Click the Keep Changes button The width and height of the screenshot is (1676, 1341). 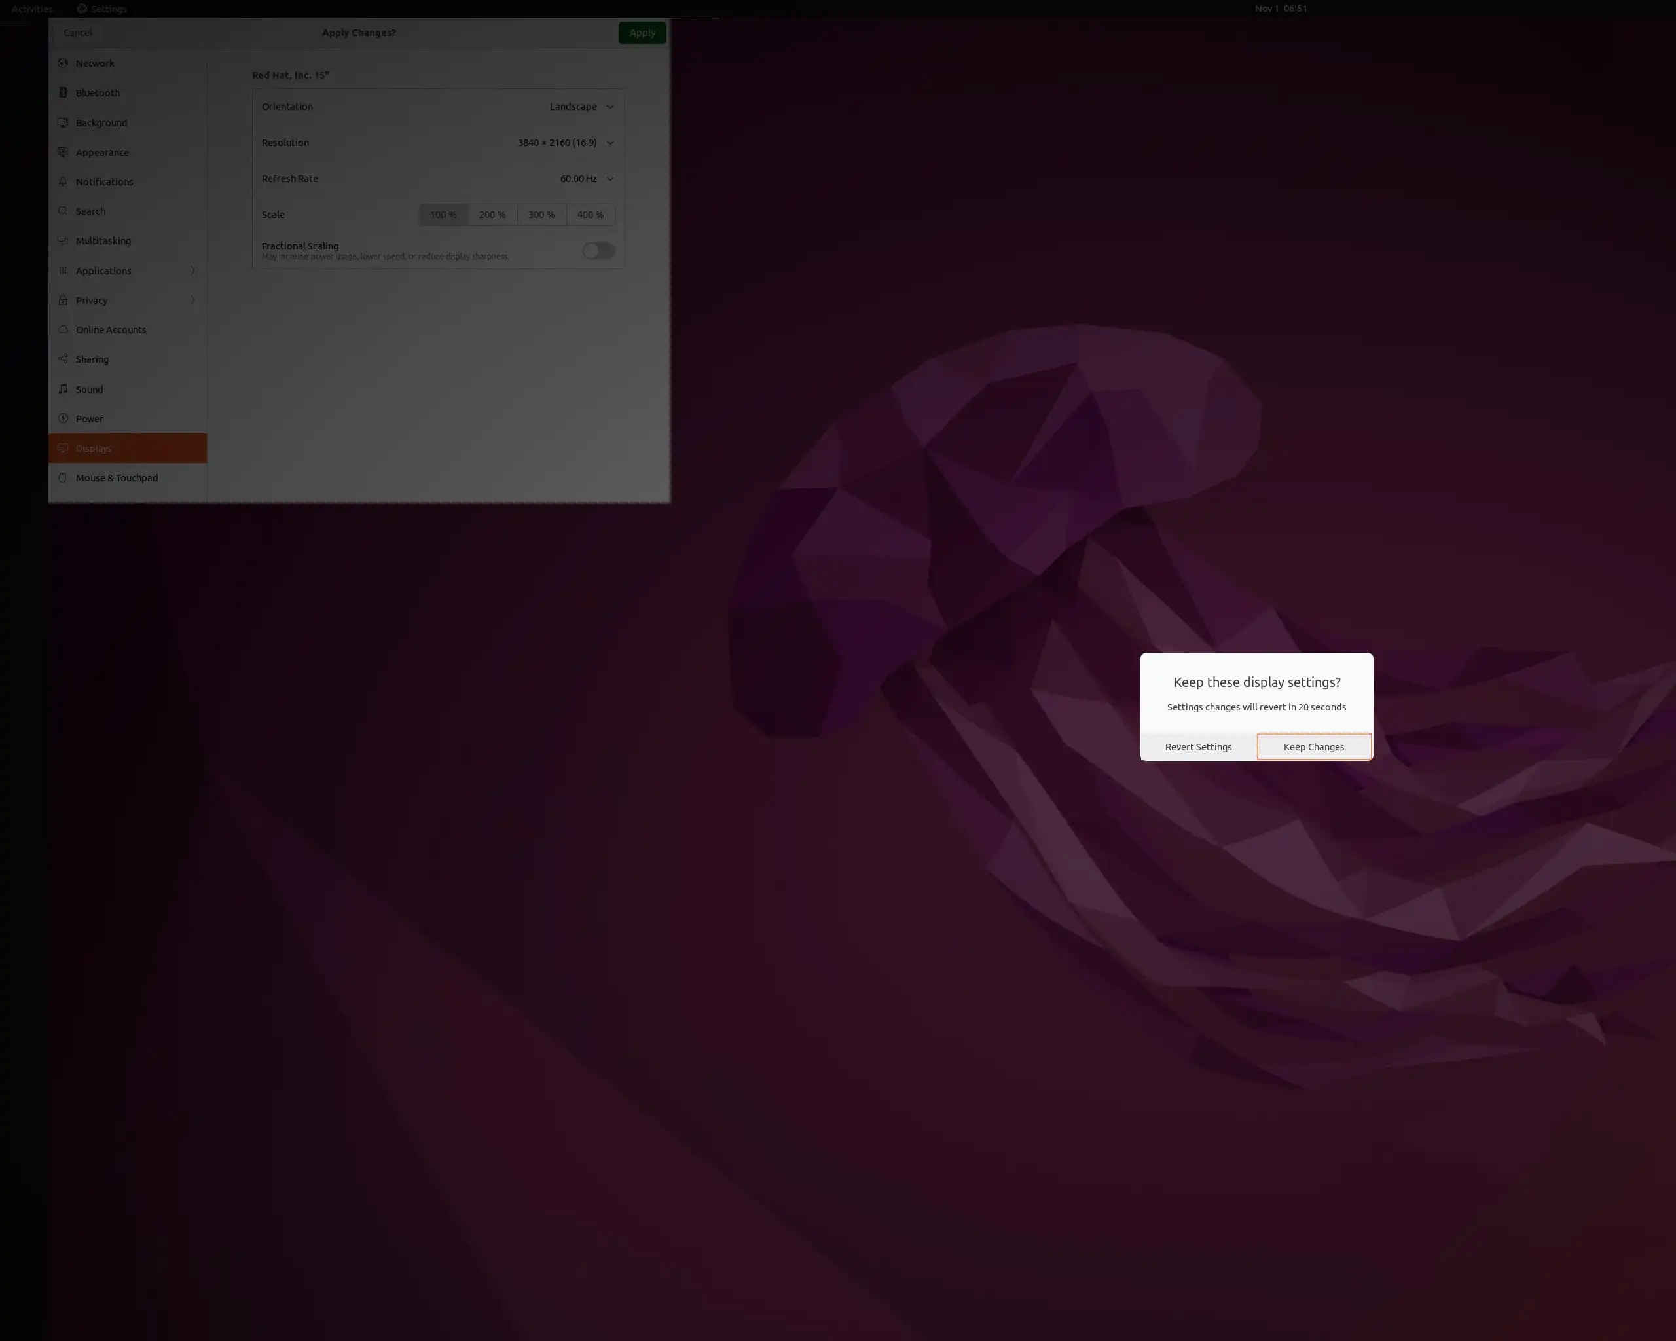click(x=1314, y=747)
